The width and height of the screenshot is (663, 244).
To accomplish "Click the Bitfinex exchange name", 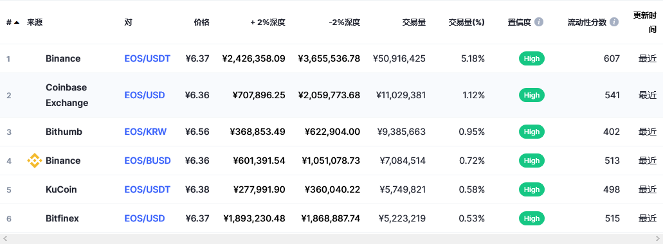I will (62, 219).
